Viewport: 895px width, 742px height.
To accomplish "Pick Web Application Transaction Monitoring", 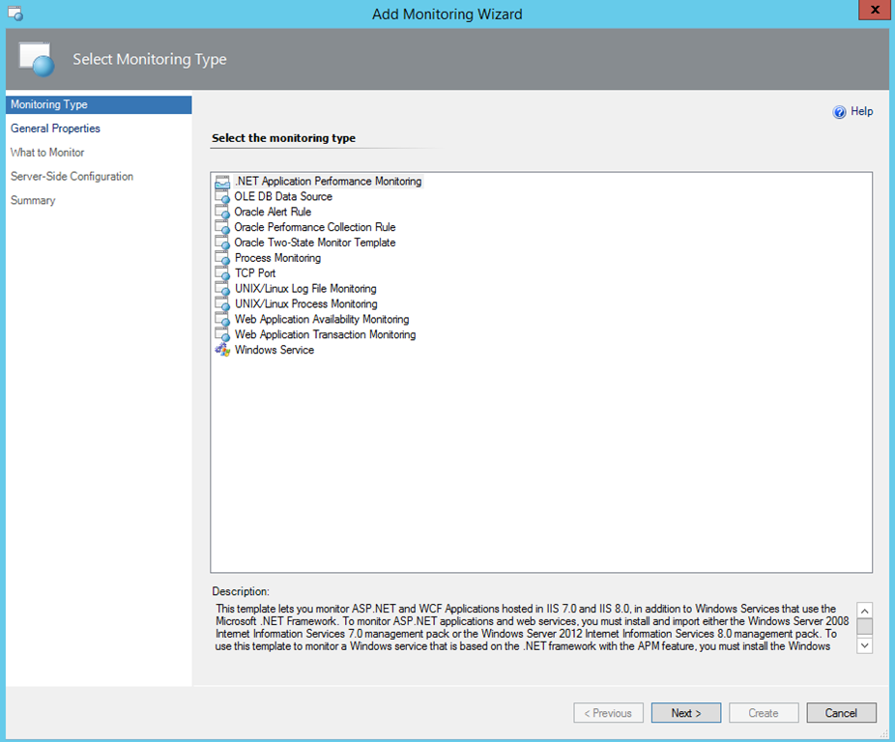I will (325, 335).
